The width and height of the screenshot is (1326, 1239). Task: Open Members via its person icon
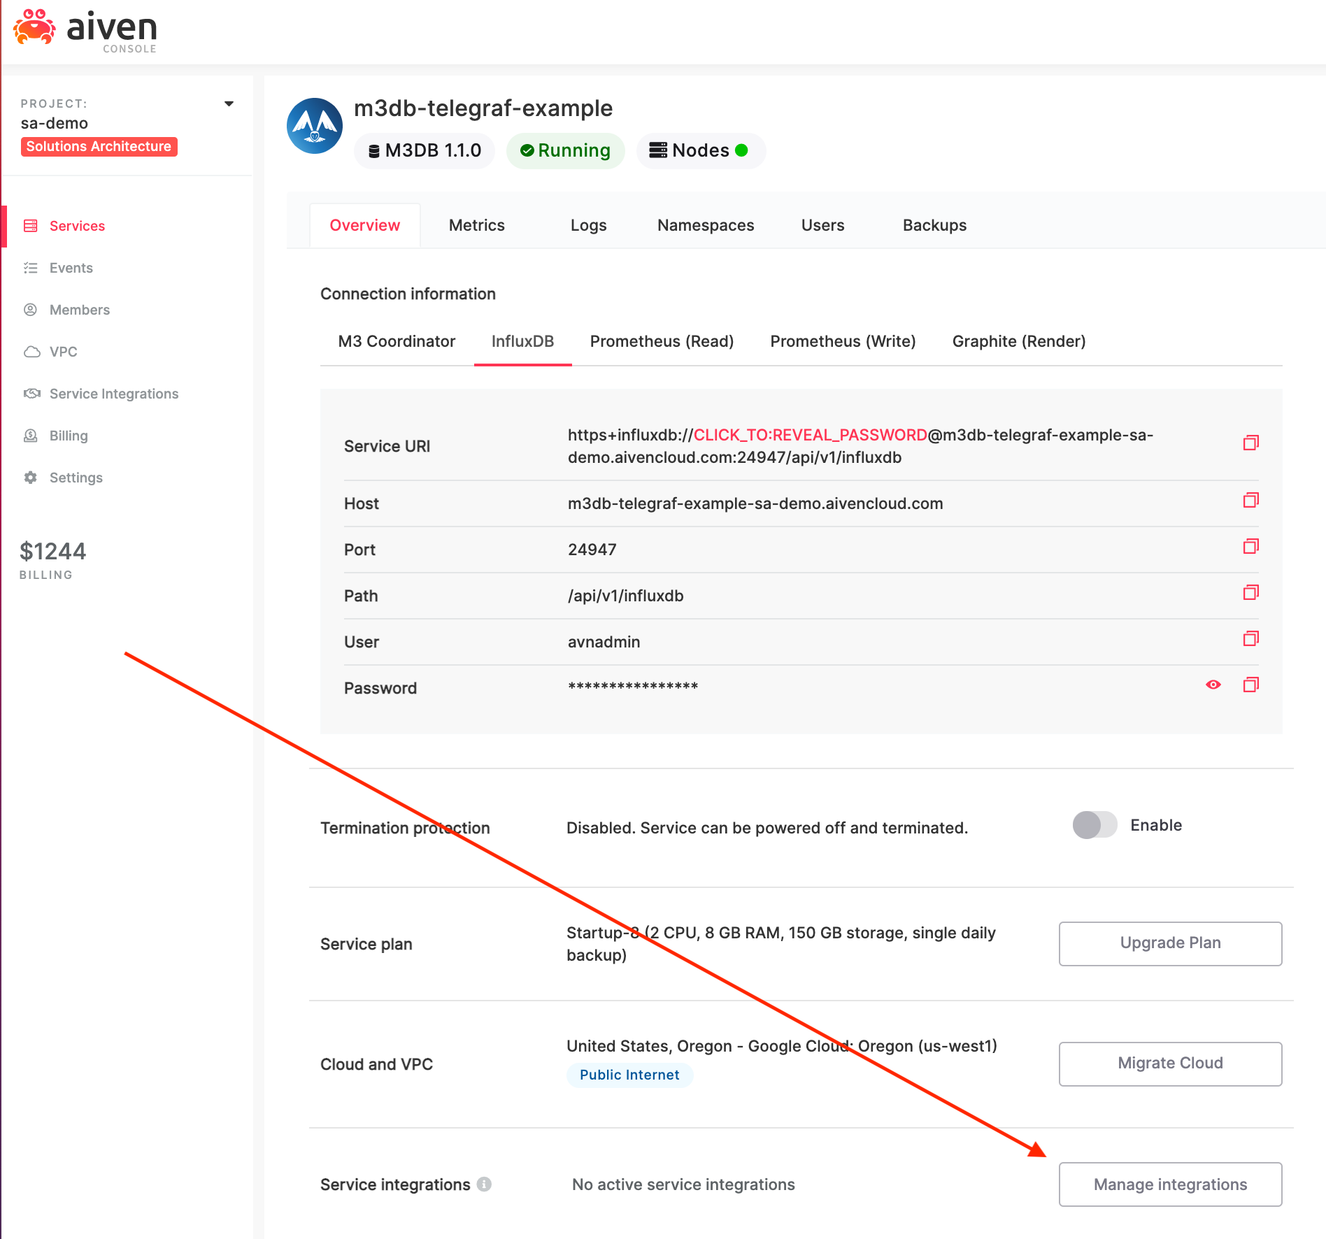[31, 310]
